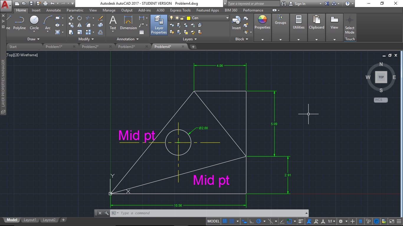Open the layer selection dropdown showing Cen

click(227, 18)
